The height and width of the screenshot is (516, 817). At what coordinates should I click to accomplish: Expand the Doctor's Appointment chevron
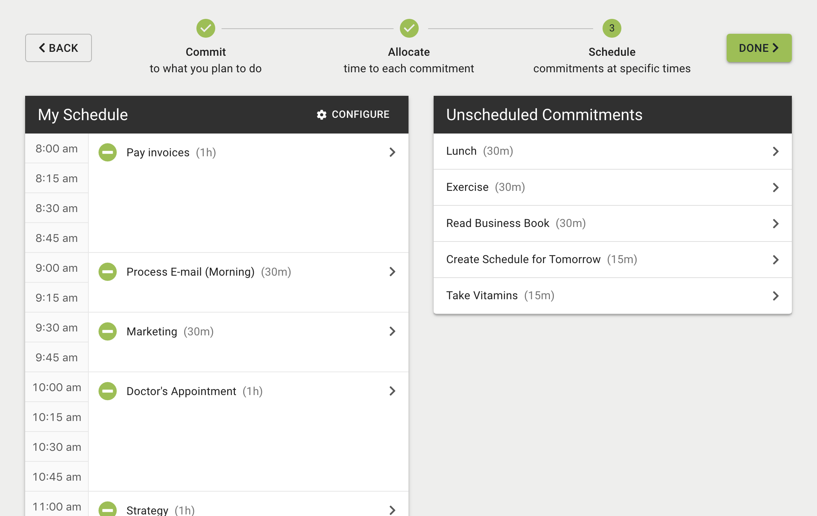pos(392,391)
